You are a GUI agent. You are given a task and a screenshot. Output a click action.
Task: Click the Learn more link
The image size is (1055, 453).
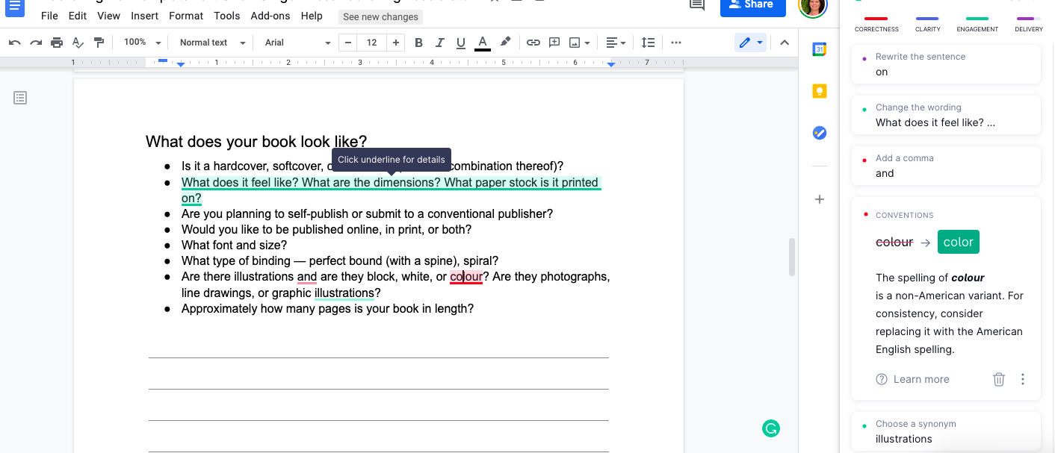(921, 379)
